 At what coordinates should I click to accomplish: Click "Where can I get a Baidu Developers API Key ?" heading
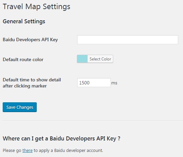point(62,139)
